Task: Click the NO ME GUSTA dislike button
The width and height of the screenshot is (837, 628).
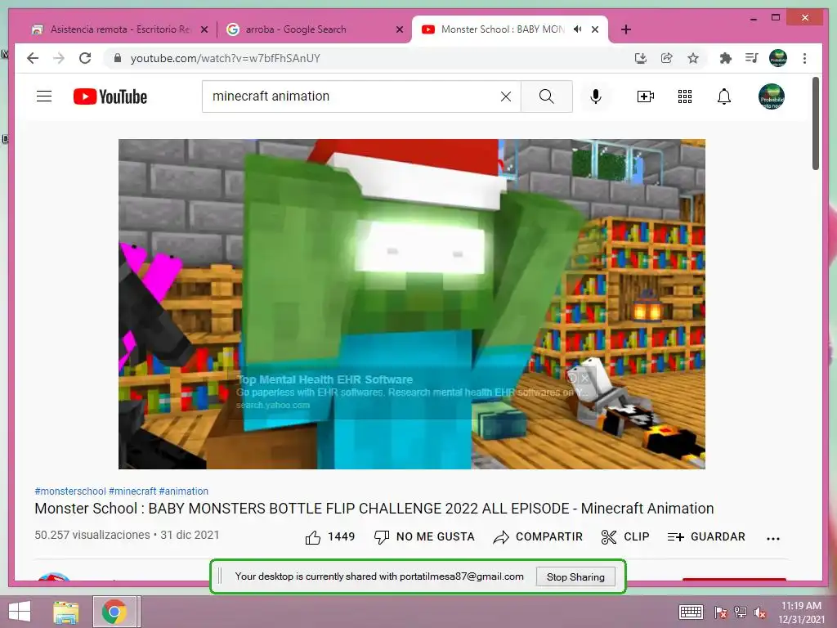Action: (425, 536)
